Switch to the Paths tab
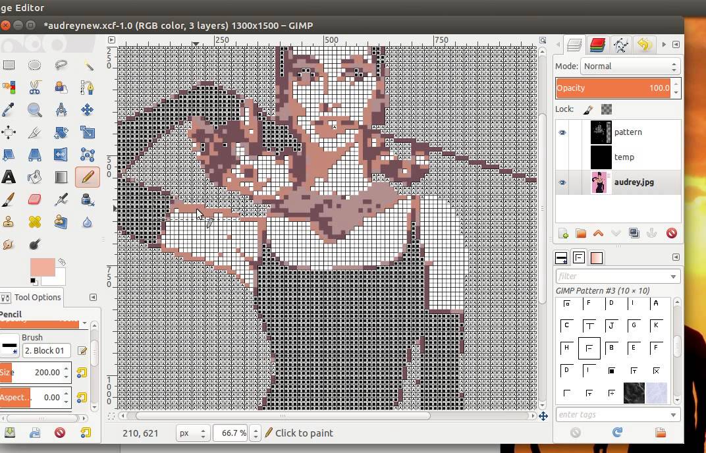 click(x=621, y=45)
